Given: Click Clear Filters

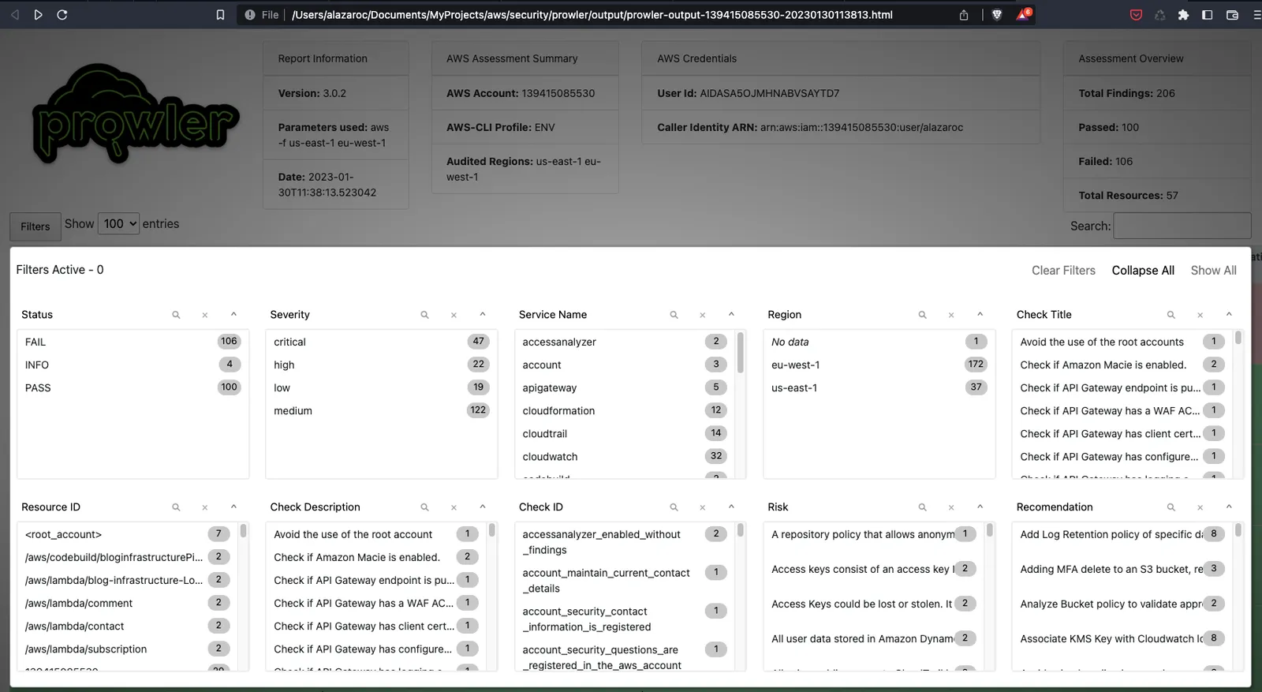Looking at the screenshot, I should 1063,270.
